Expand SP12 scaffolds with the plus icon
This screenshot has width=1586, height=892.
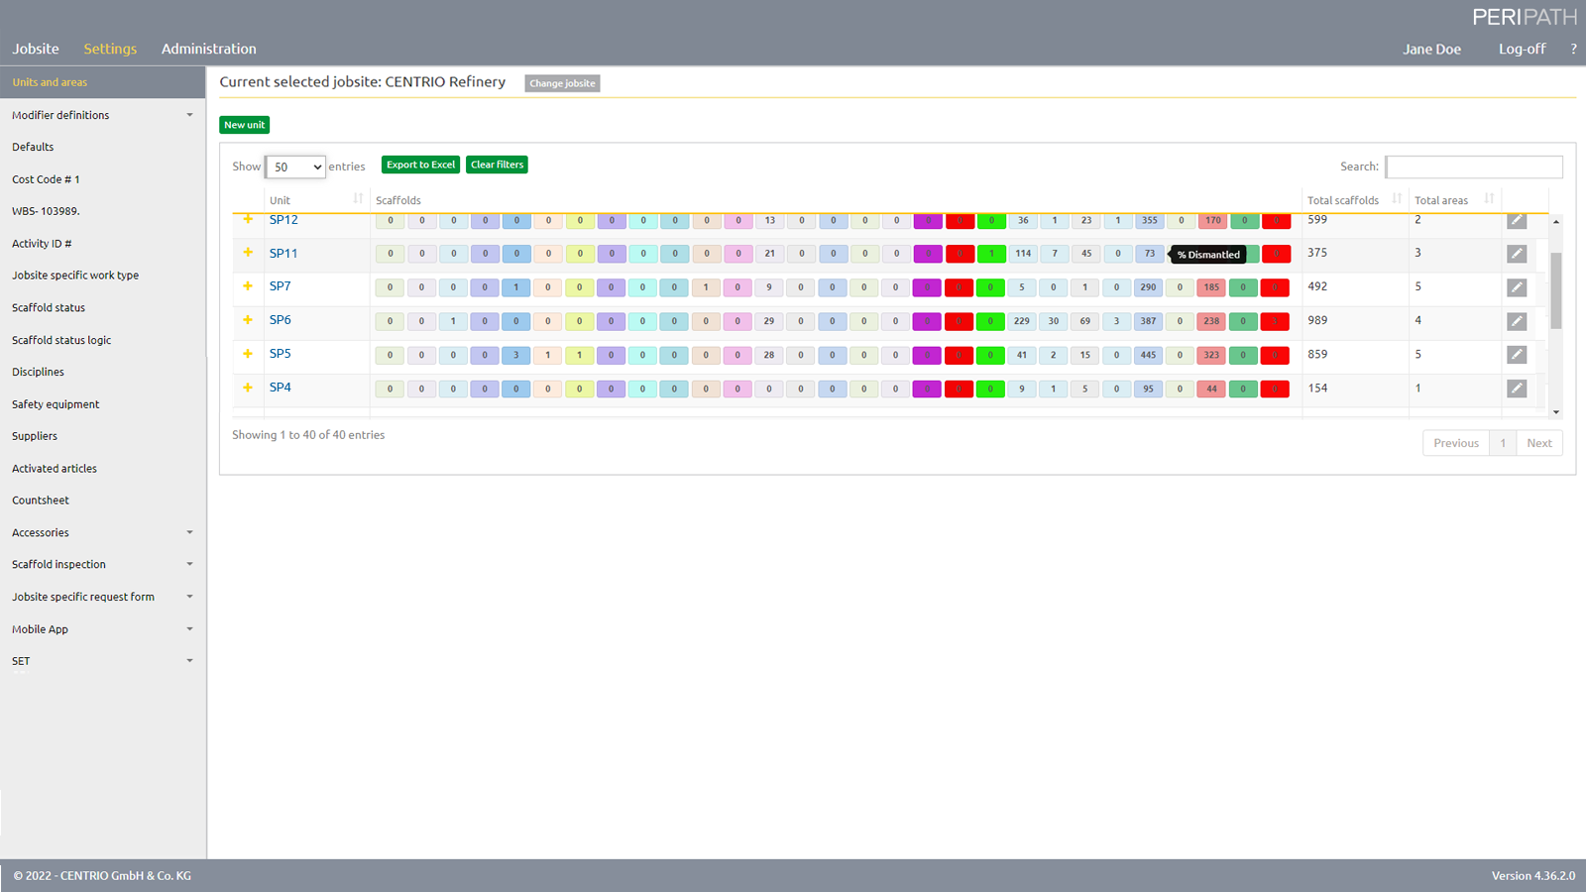pos(248,219)
